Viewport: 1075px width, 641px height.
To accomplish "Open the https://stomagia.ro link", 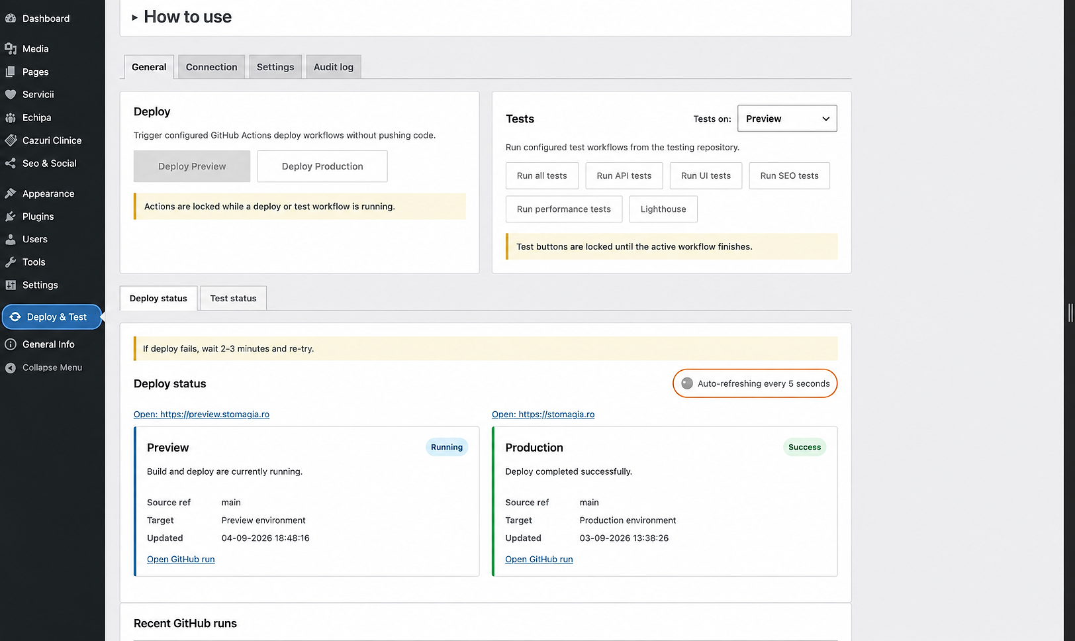I will click(x=543, y=415).
